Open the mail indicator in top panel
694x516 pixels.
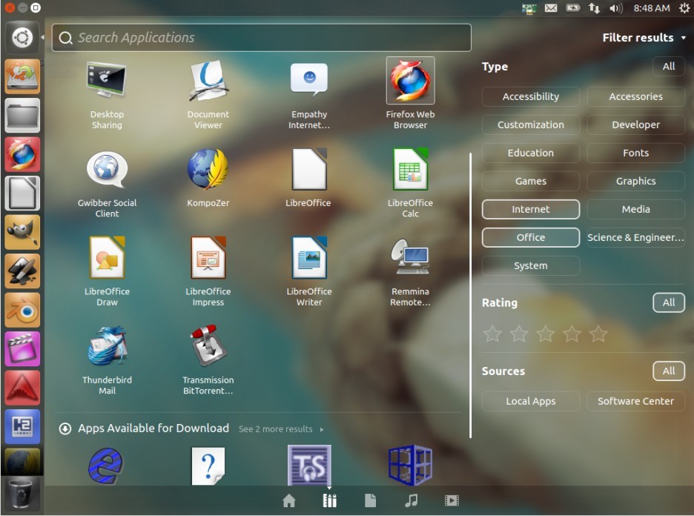coord(551,8)
